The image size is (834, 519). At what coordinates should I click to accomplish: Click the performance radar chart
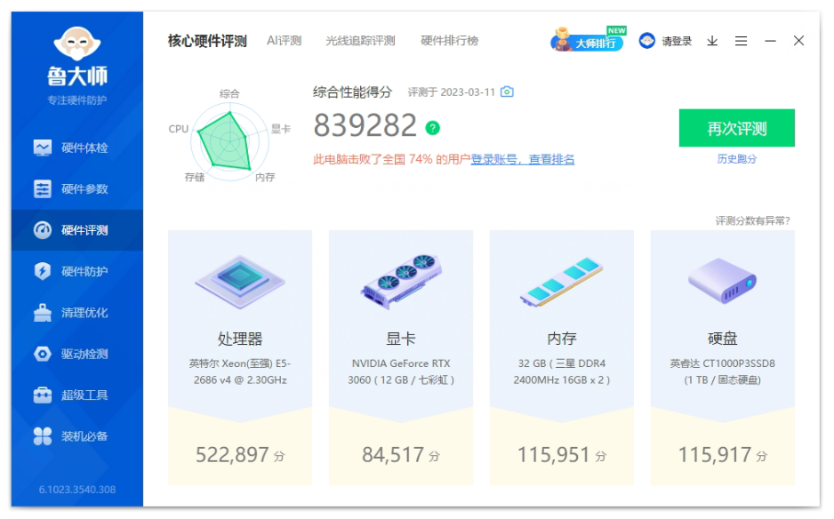pyautogui.click(x=229, y=140)
